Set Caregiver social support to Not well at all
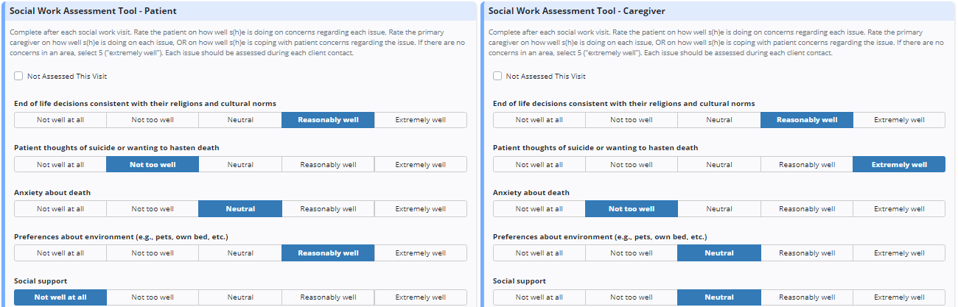 coord(539,297)
